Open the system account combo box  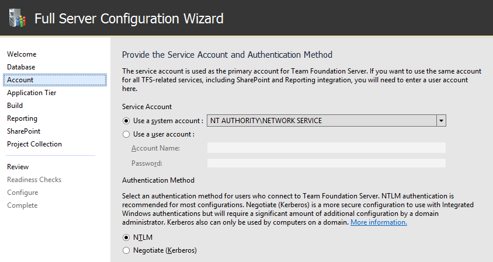click(x=326, y=121)
